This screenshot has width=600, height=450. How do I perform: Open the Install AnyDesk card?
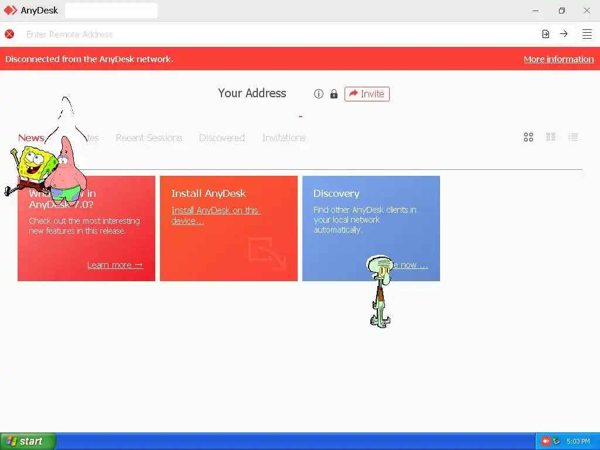(229, 229)
